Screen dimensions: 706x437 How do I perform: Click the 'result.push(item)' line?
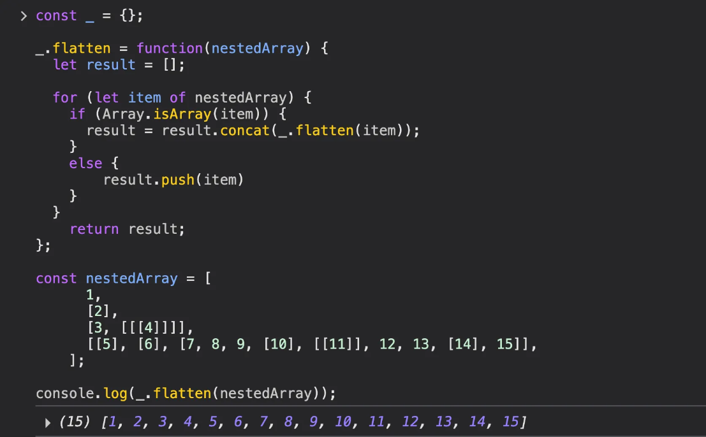pyautogui.click(x=173, y=180)
